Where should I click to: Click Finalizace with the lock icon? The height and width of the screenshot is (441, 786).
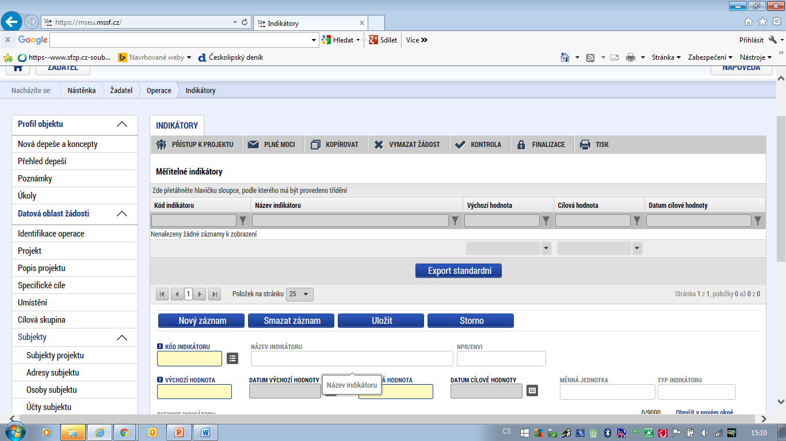click(542, 145)
